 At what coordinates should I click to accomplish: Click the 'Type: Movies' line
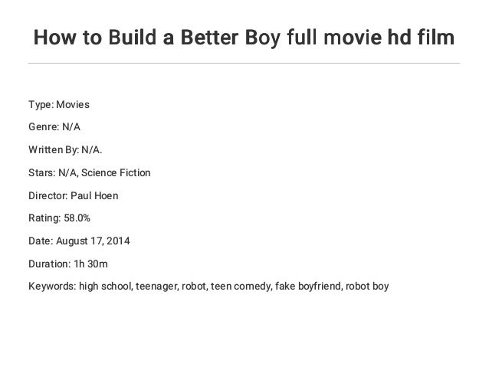[59, 104]
